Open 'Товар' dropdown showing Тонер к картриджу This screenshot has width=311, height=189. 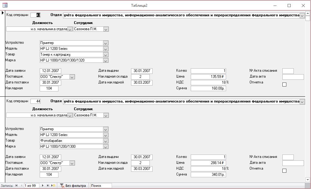point(106,55)
